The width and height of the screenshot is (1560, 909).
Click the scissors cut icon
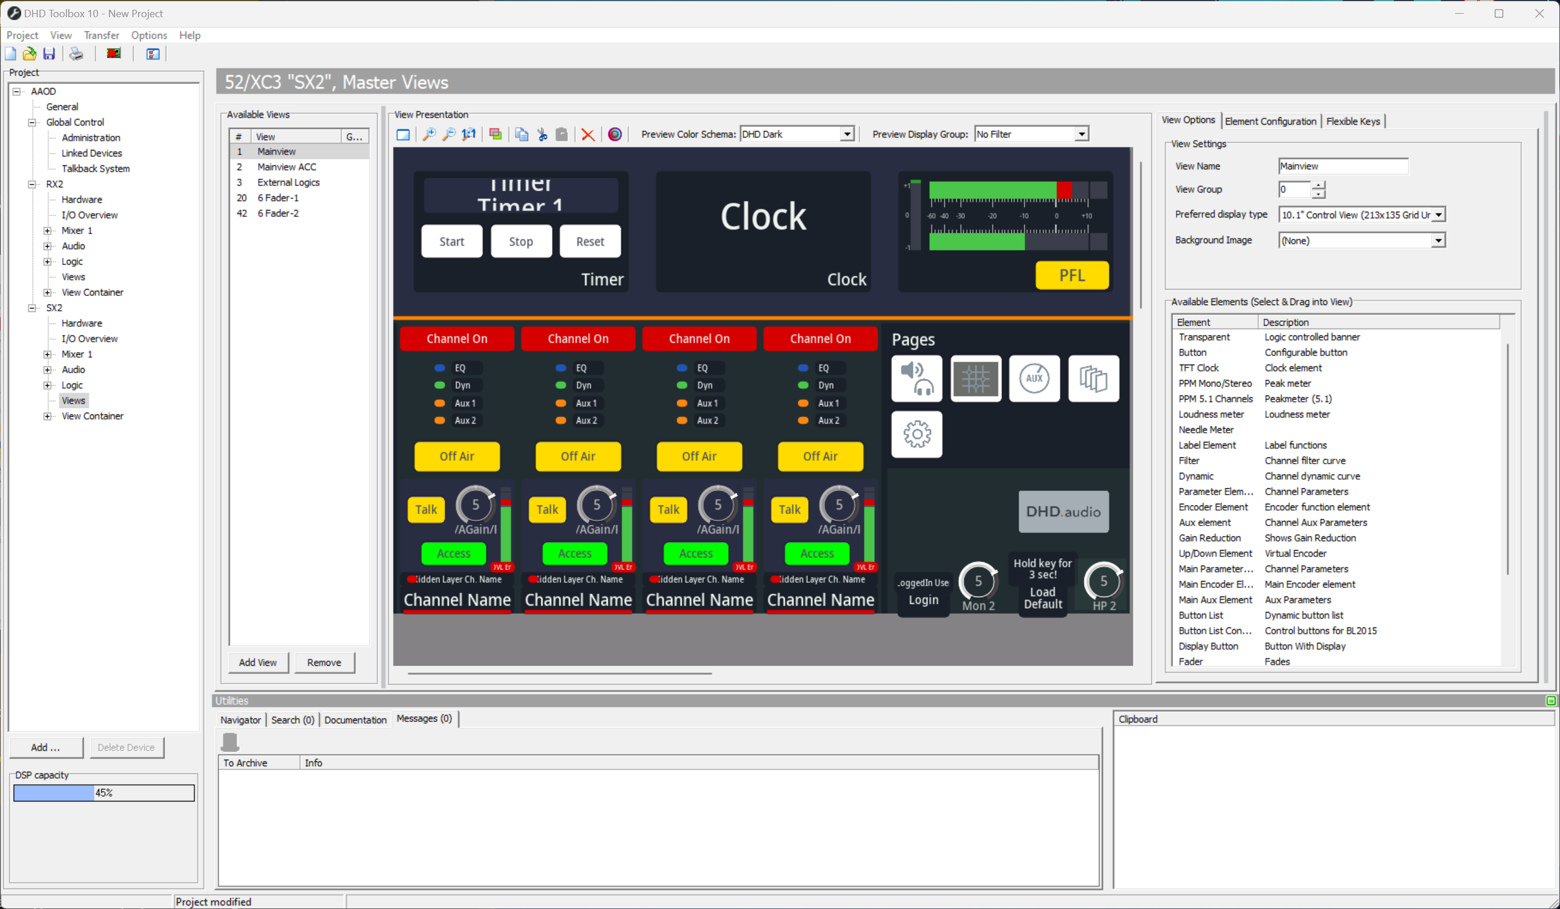pos(543,134)
